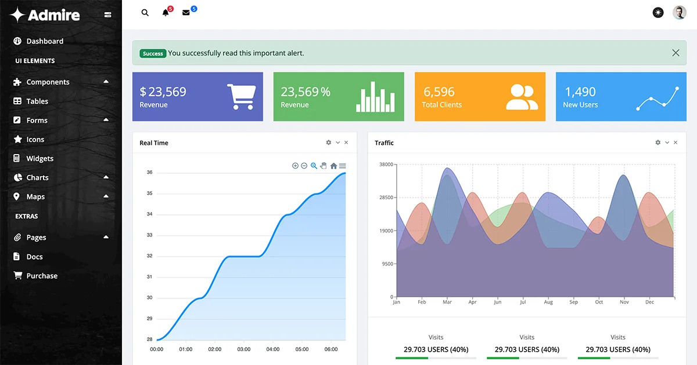Open the Traffic panel settings gear

tap(658, 142)
